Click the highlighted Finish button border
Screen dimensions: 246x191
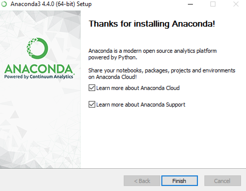pos(180,181)
